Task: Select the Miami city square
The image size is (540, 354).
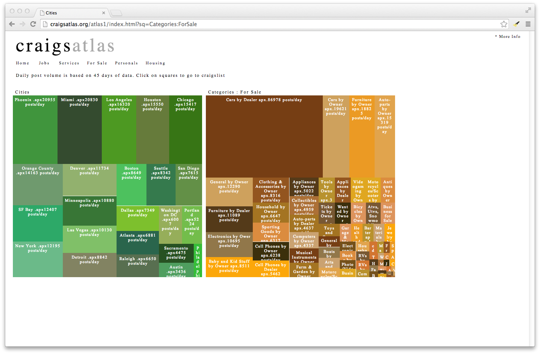Action: [79, 129]
